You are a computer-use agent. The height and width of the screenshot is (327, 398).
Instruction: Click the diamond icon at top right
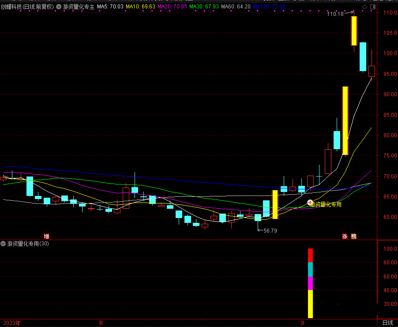click(364, 7)
